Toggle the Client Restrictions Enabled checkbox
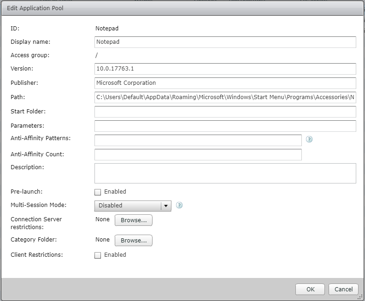Image resolution: width=365 pixels, height=301 pixels. coord(98,255)
